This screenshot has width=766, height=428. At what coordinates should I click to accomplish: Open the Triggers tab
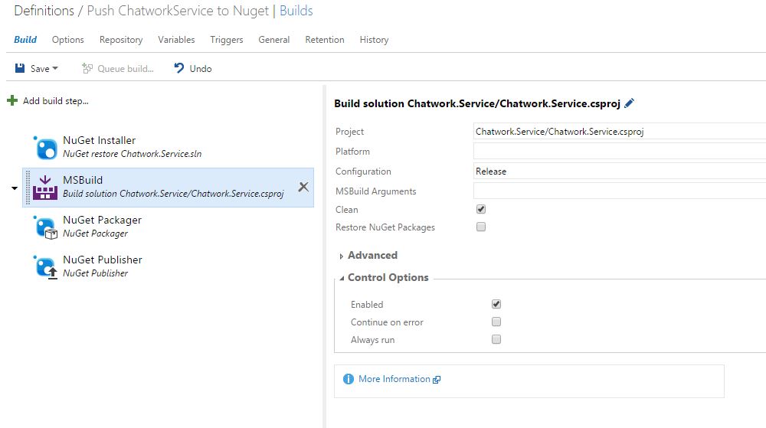pyautogui.click(x=227, y=40)
